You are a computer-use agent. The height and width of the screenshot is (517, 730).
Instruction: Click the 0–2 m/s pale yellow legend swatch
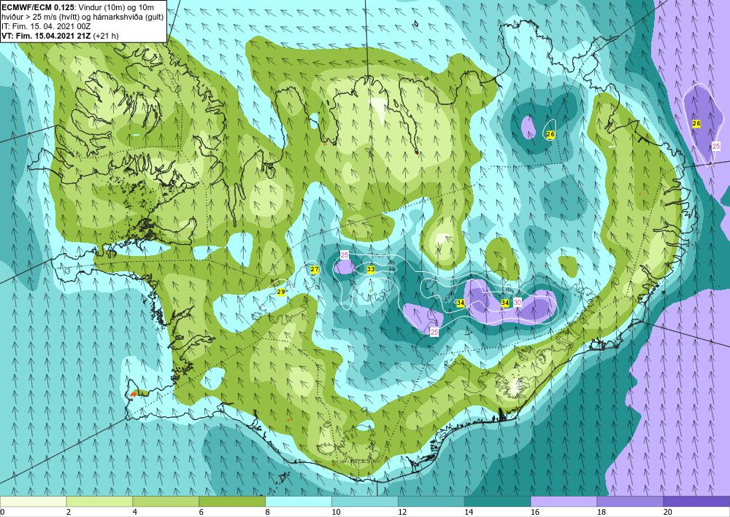[33, 502]
